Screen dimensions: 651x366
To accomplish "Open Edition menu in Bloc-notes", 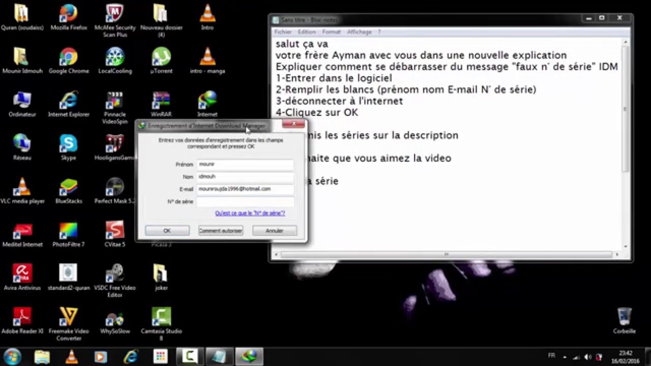I will [x=307, y=32].
